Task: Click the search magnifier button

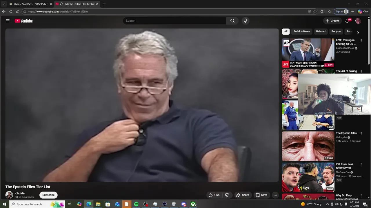Action: pyautogui.click(x=232, y=21)
